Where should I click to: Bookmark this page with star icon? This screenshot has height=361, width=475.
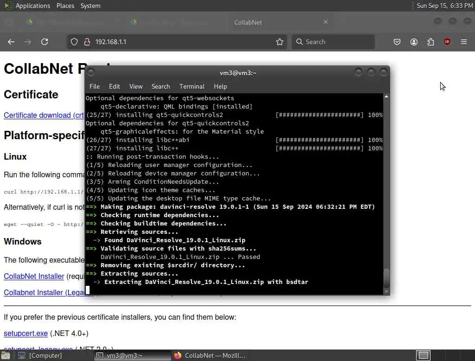pyautogui.click(x=280, y=42)
